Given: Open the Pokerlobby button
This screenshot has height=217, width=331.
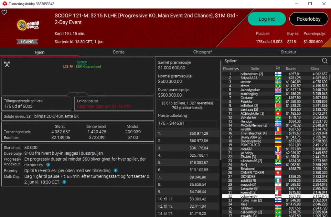Looking at the screenshot, I should (x=308, y=19).
